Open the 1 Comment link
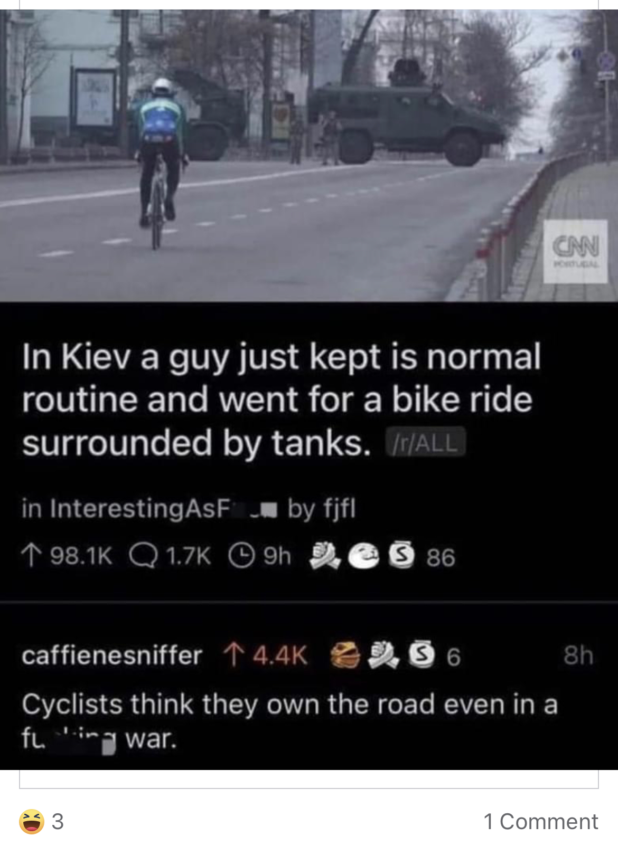The height and width of the screenshot is (846, 618). click(541, 821)
